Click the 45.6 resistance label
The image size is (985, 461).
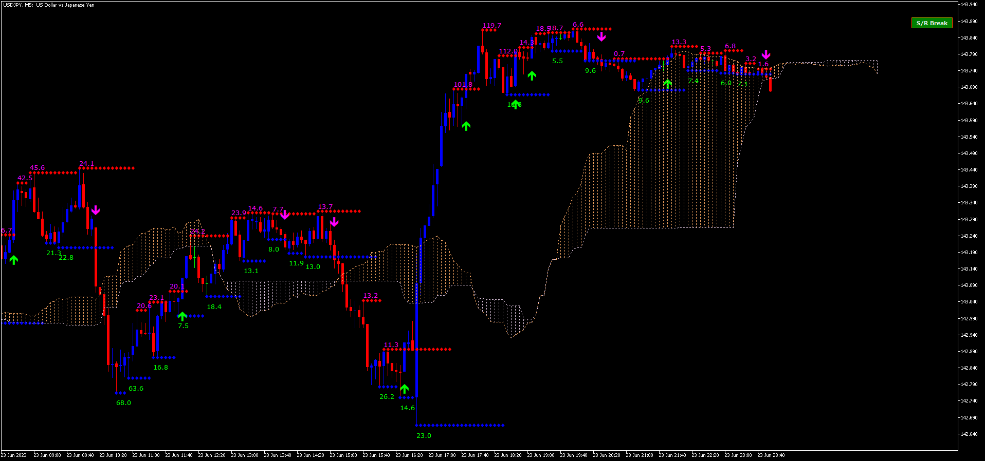pos(37,168)
